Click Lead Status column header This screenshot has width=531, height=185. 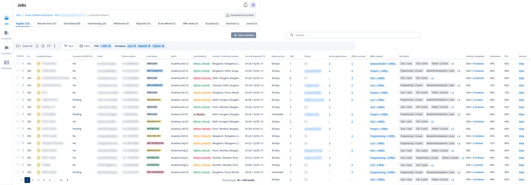(x=152, y=56)
